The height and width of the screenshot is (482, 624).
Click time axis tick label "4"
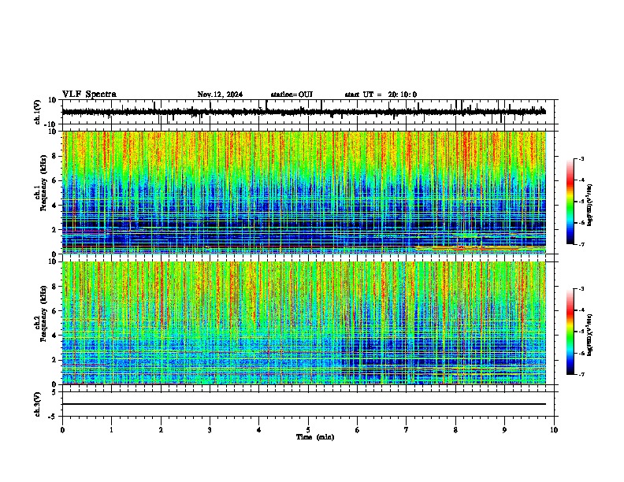[x=259, y=430]
